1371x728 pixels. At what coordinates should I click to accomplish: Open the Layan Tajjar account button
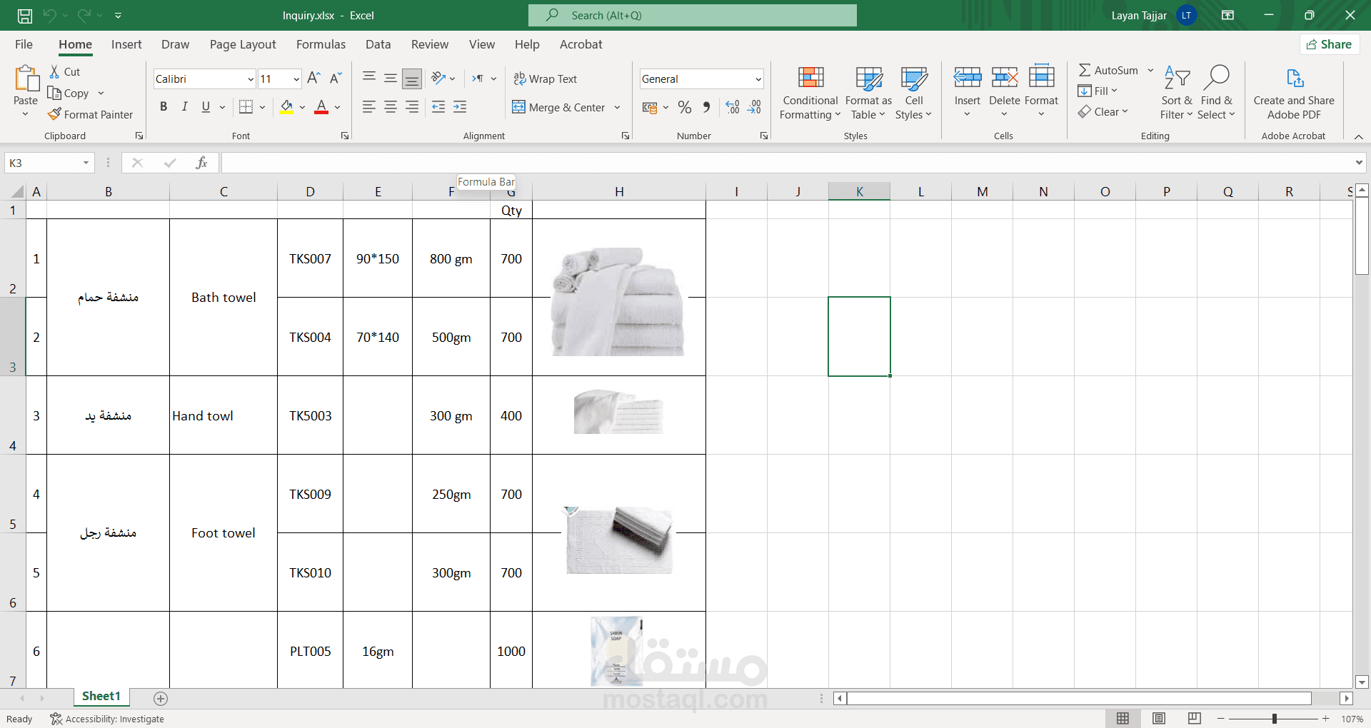coord(1153,15)
